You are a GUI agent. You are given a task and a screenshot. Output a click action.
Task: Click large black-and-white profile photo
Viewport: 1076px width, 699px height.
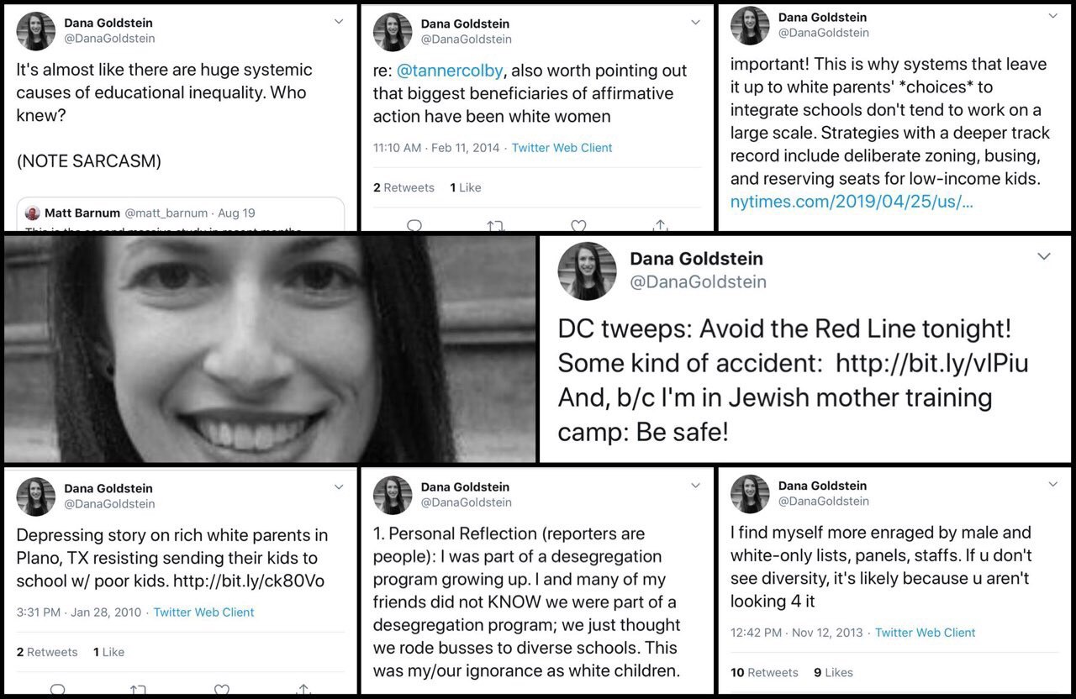[x=270, y=349]
